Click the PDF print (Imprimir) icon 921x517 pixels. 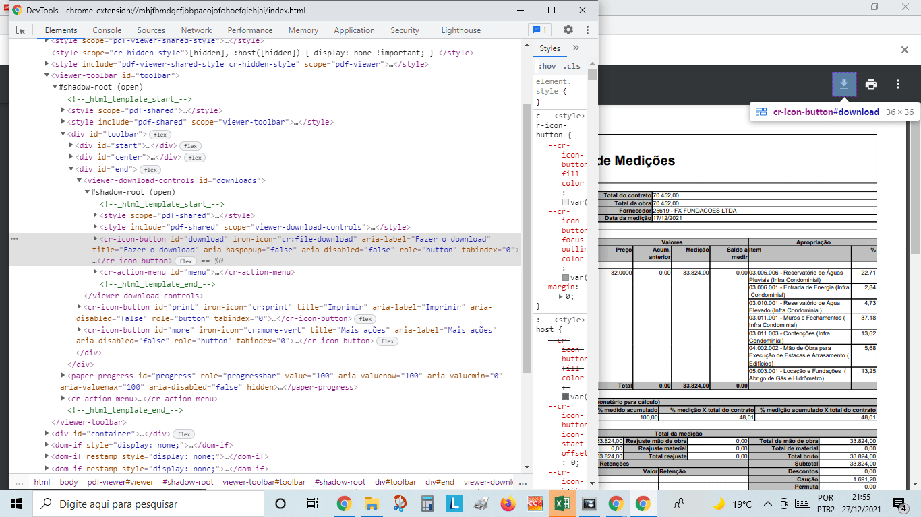click(871, 83)
